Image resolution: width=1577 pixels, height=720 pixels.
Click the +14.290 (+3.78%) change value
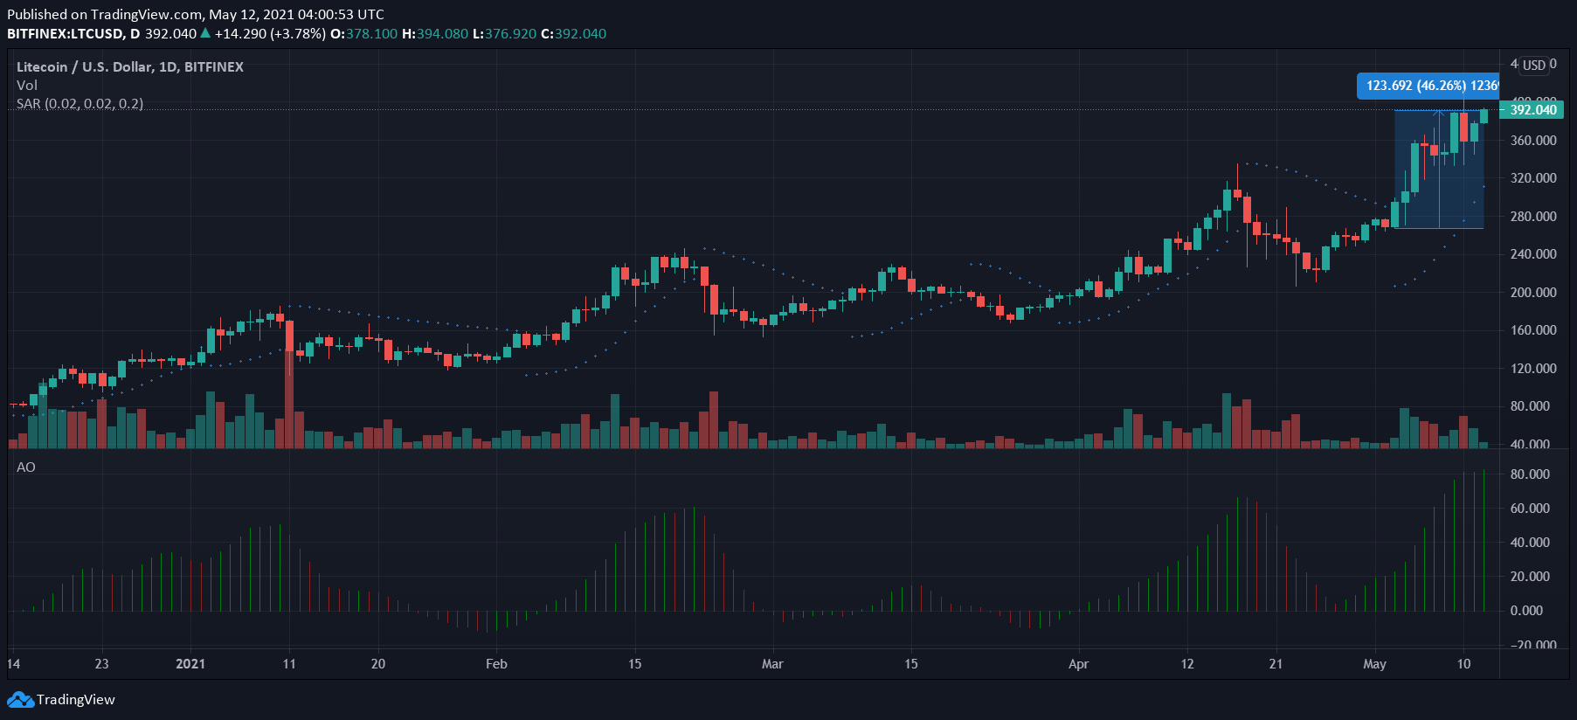tap(270, 34)
